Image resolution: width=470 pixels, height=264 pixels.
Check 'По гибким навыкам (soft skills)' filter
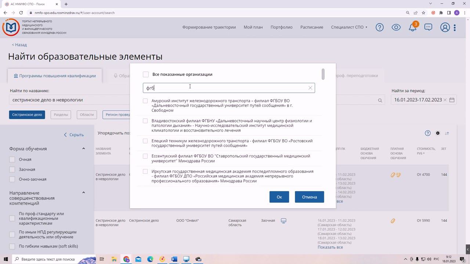coord(12,246)
